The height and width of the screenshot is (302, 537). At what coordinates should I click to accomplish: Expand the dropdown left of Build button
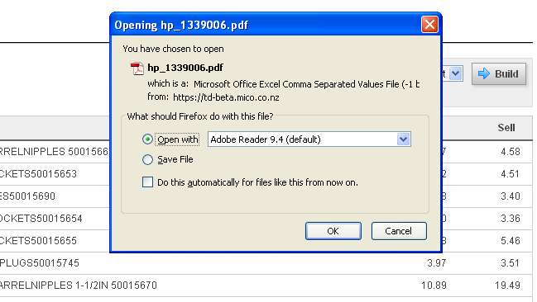coord(455,73)
